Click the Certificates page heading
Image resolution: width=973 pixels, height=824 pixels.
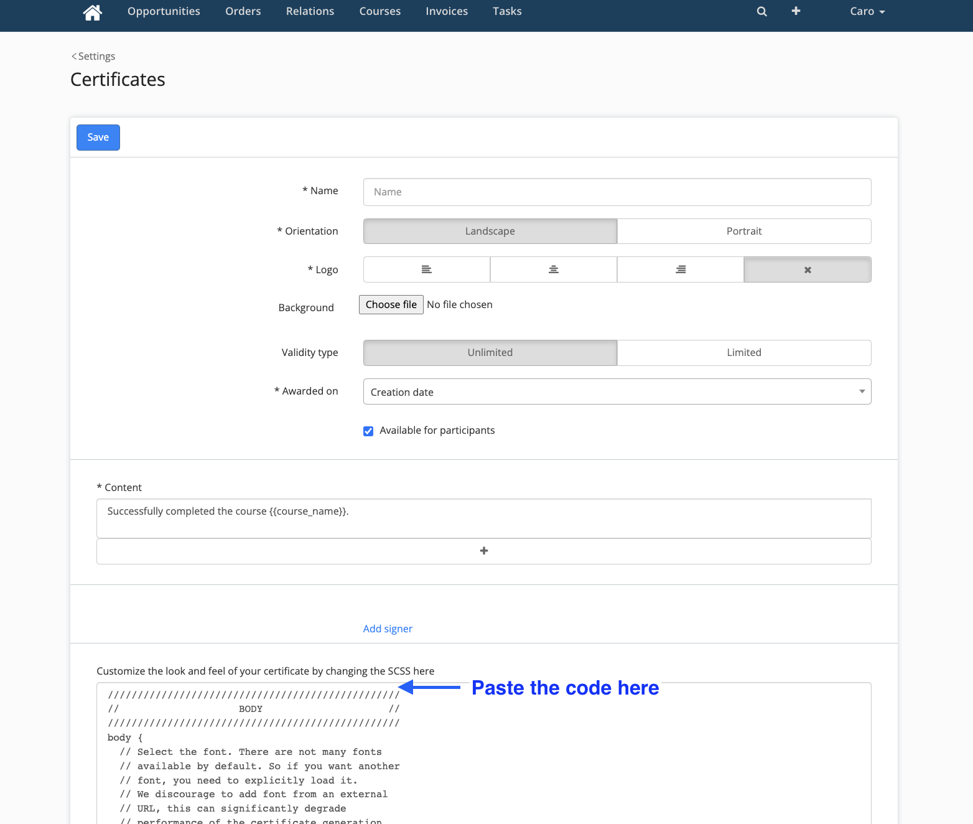point(118,80)
